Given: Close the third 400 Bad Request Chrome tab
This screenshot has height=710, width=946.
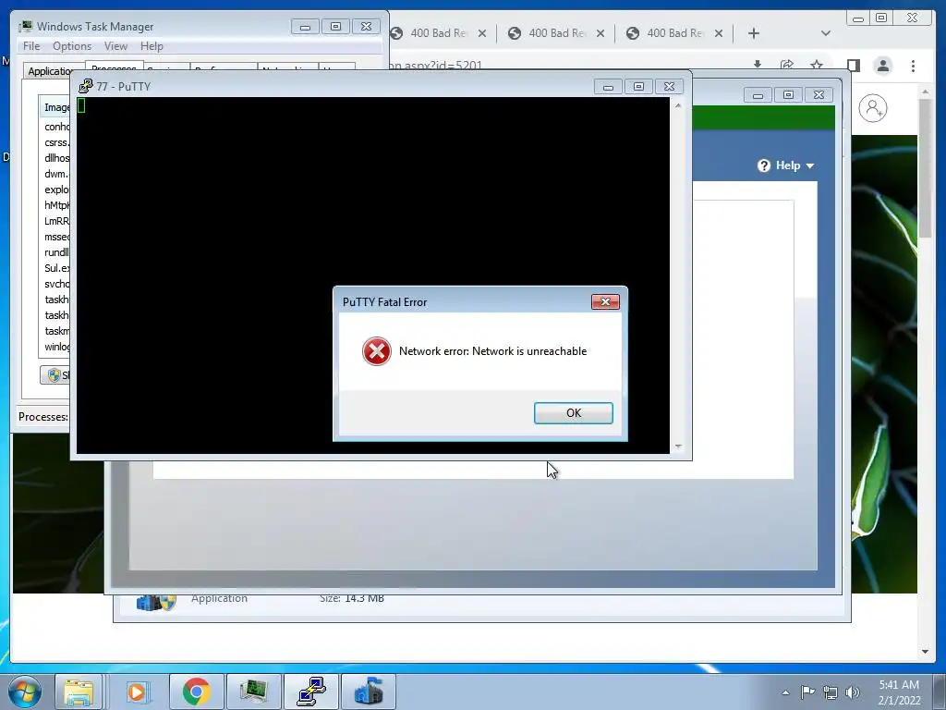Looking at the screenshot, I should [x=719, y=33].
